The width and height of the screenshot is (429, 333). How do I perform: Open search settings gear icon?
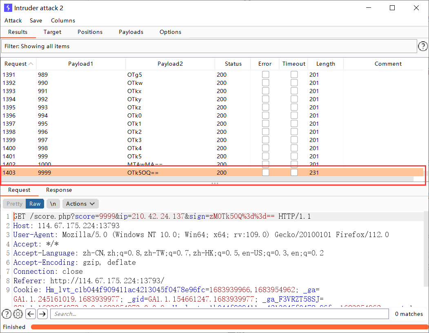click(18, 314)
